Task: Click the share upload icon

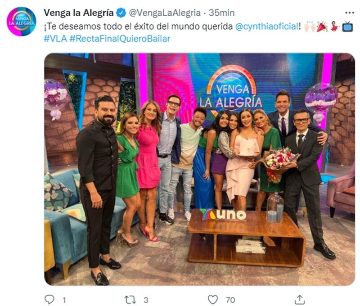Action: coord(300,299)
